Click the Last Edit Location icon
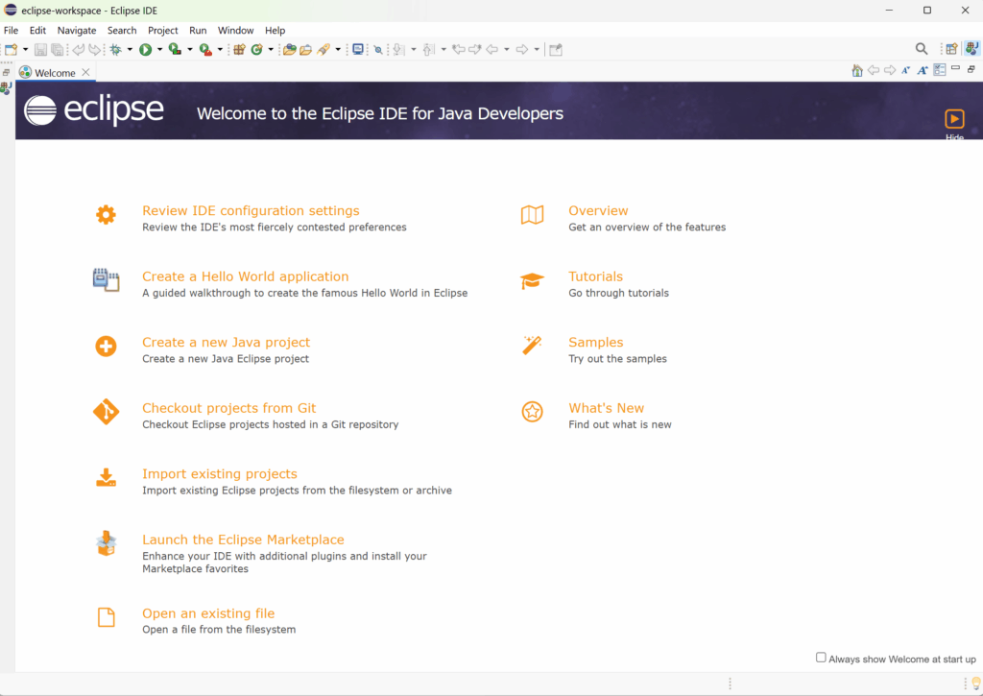 (x=459, y=50)
